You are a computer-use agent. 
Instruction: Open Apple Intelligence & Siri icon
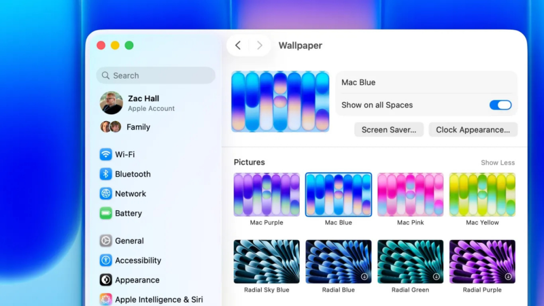pyautogui.click(x=106, y=300)
